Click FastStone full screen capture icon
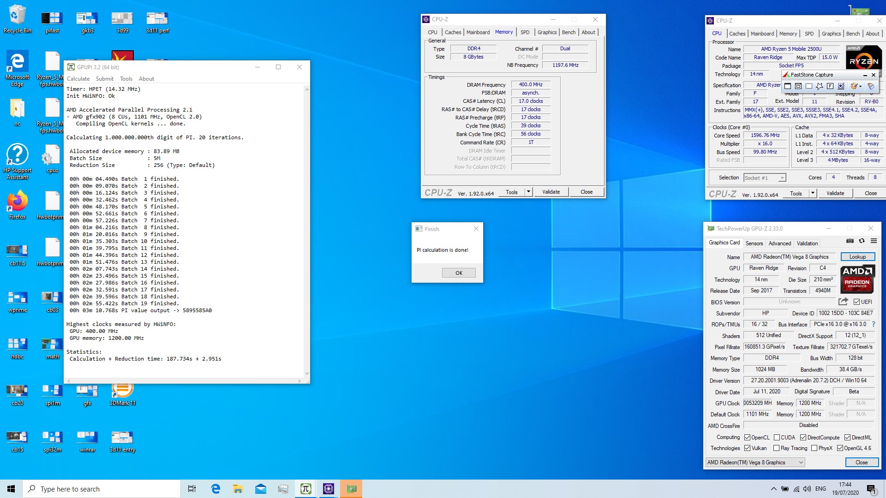 coord(830,86)
